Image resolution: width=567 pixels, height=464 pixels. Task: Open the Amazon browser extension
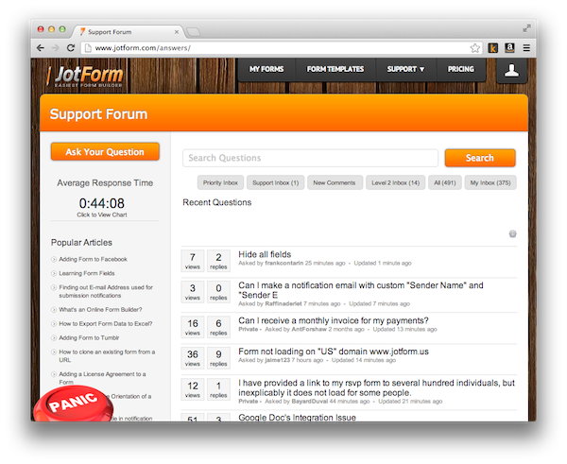coord(509,48)
